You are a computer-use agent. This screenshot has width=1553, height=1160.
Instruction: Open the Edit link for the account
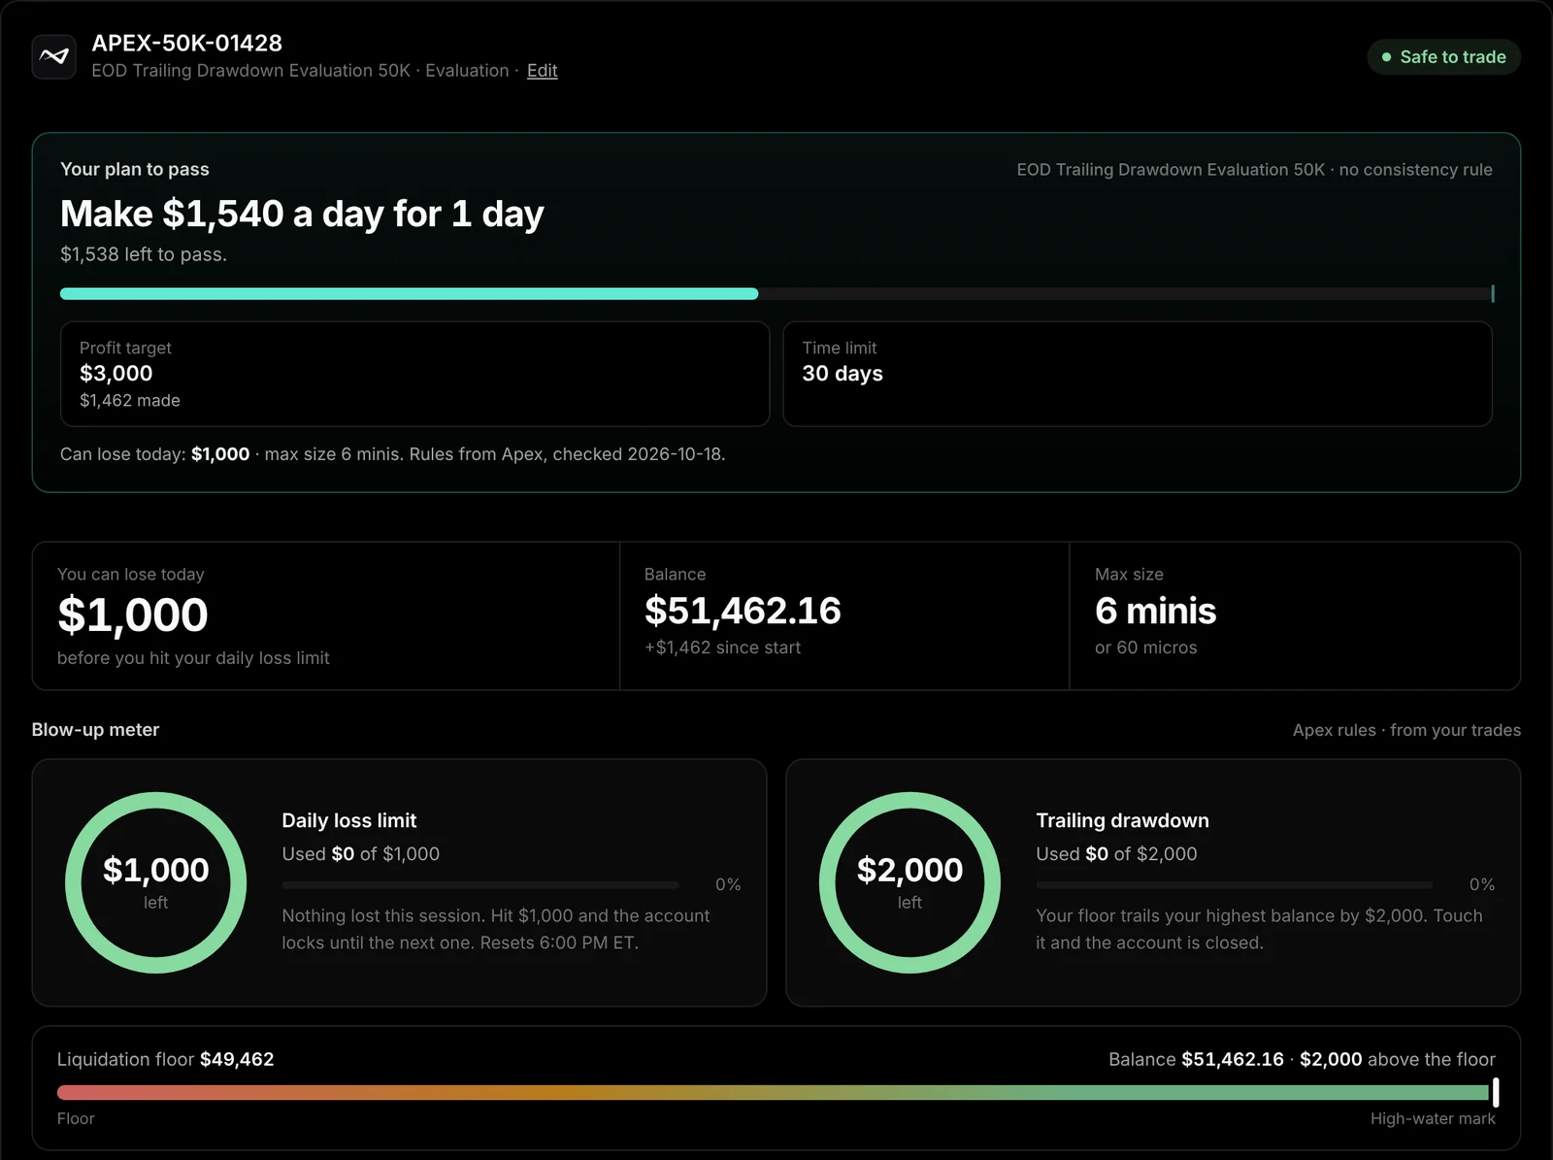542,71
